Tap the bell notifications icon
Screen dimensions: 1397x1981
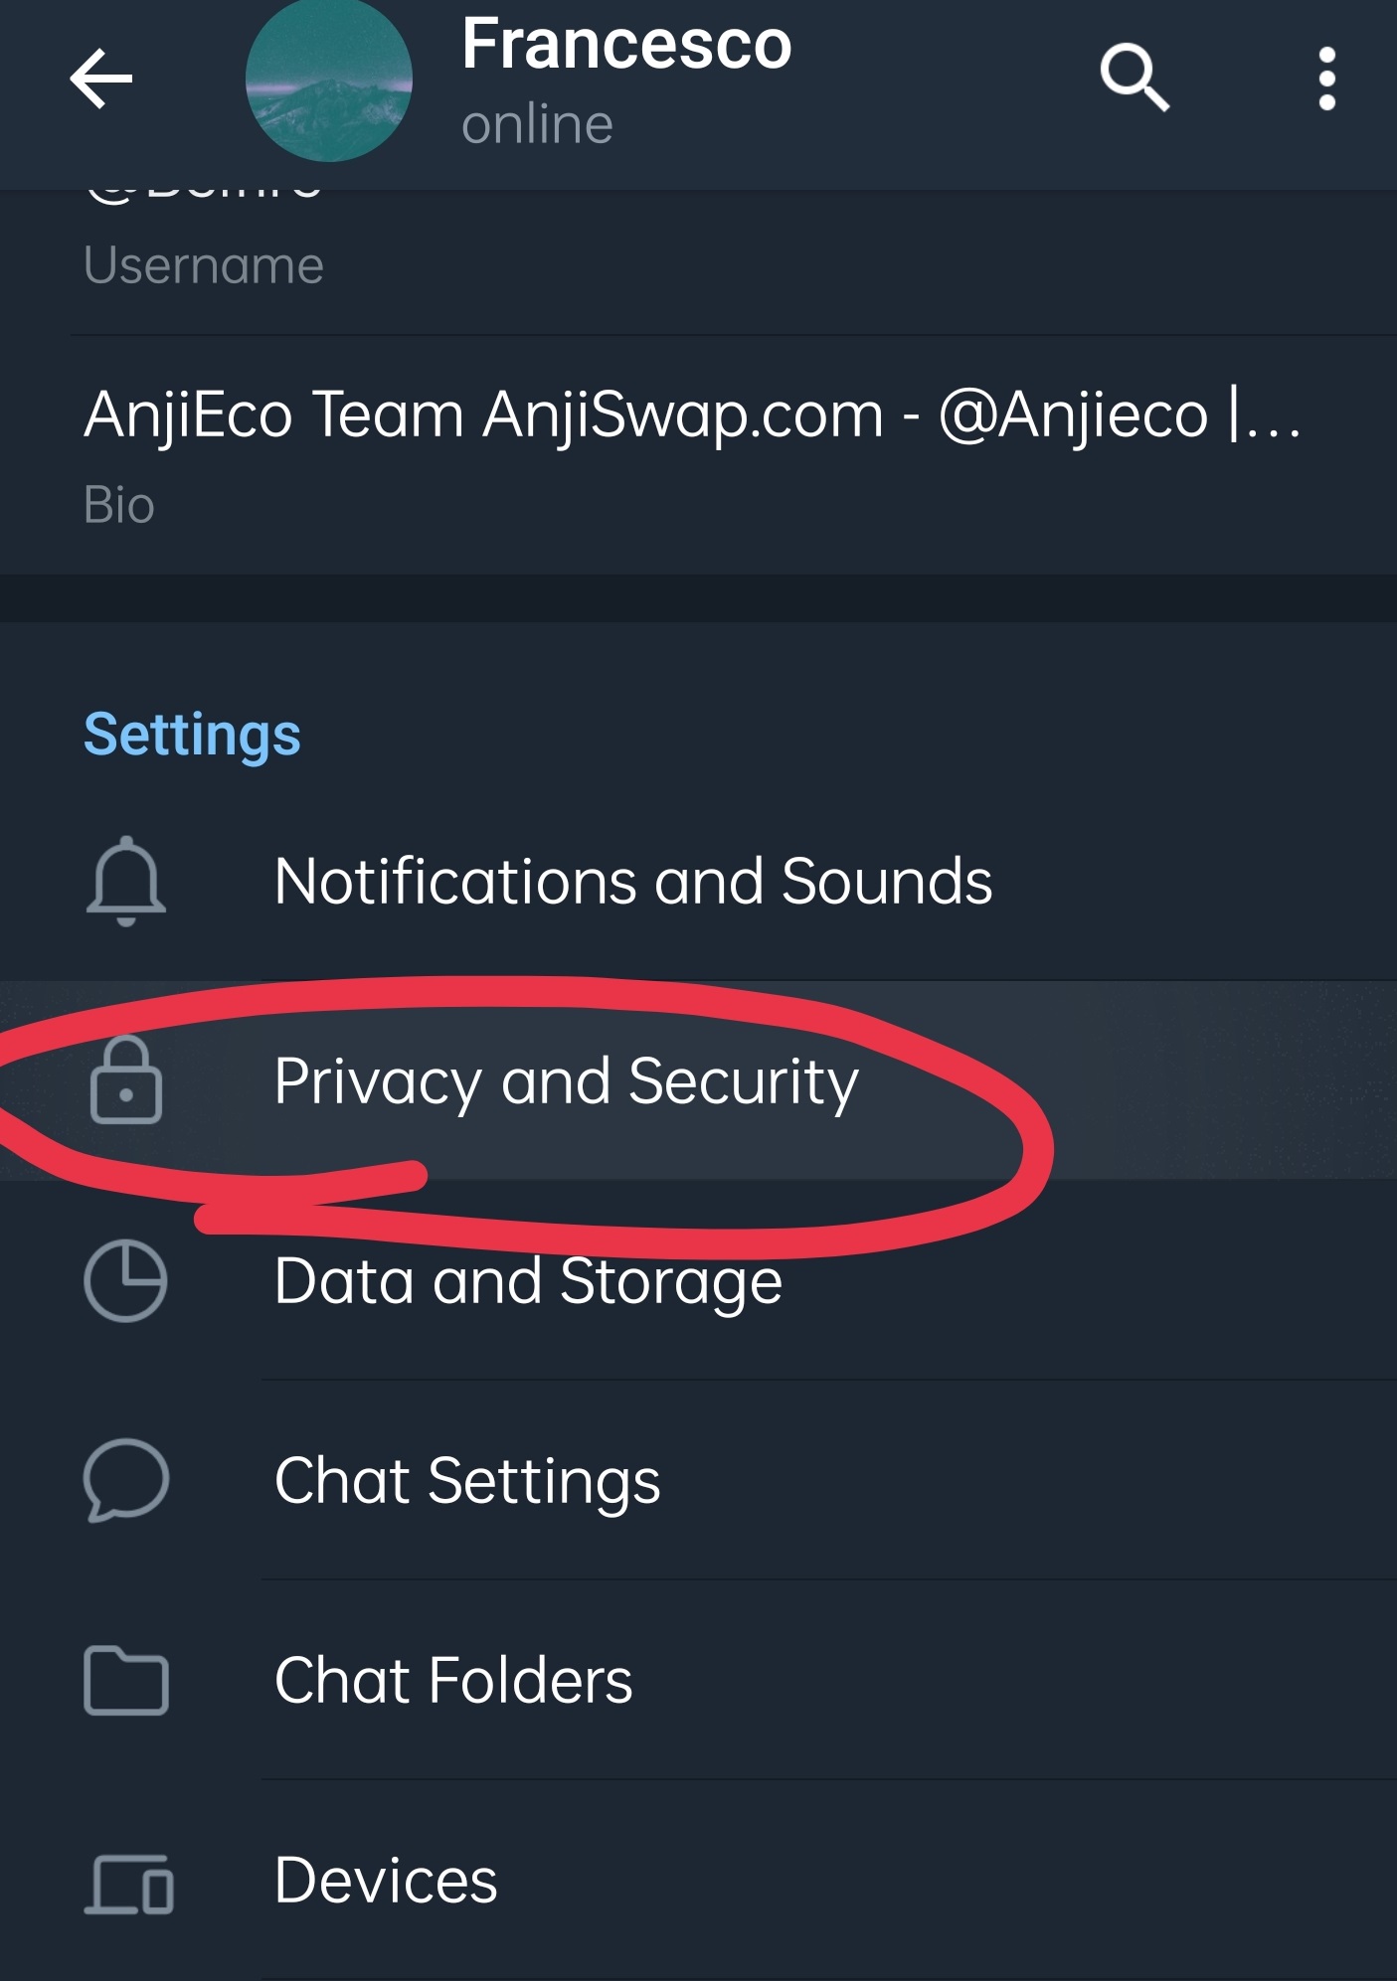pos(125,882)
